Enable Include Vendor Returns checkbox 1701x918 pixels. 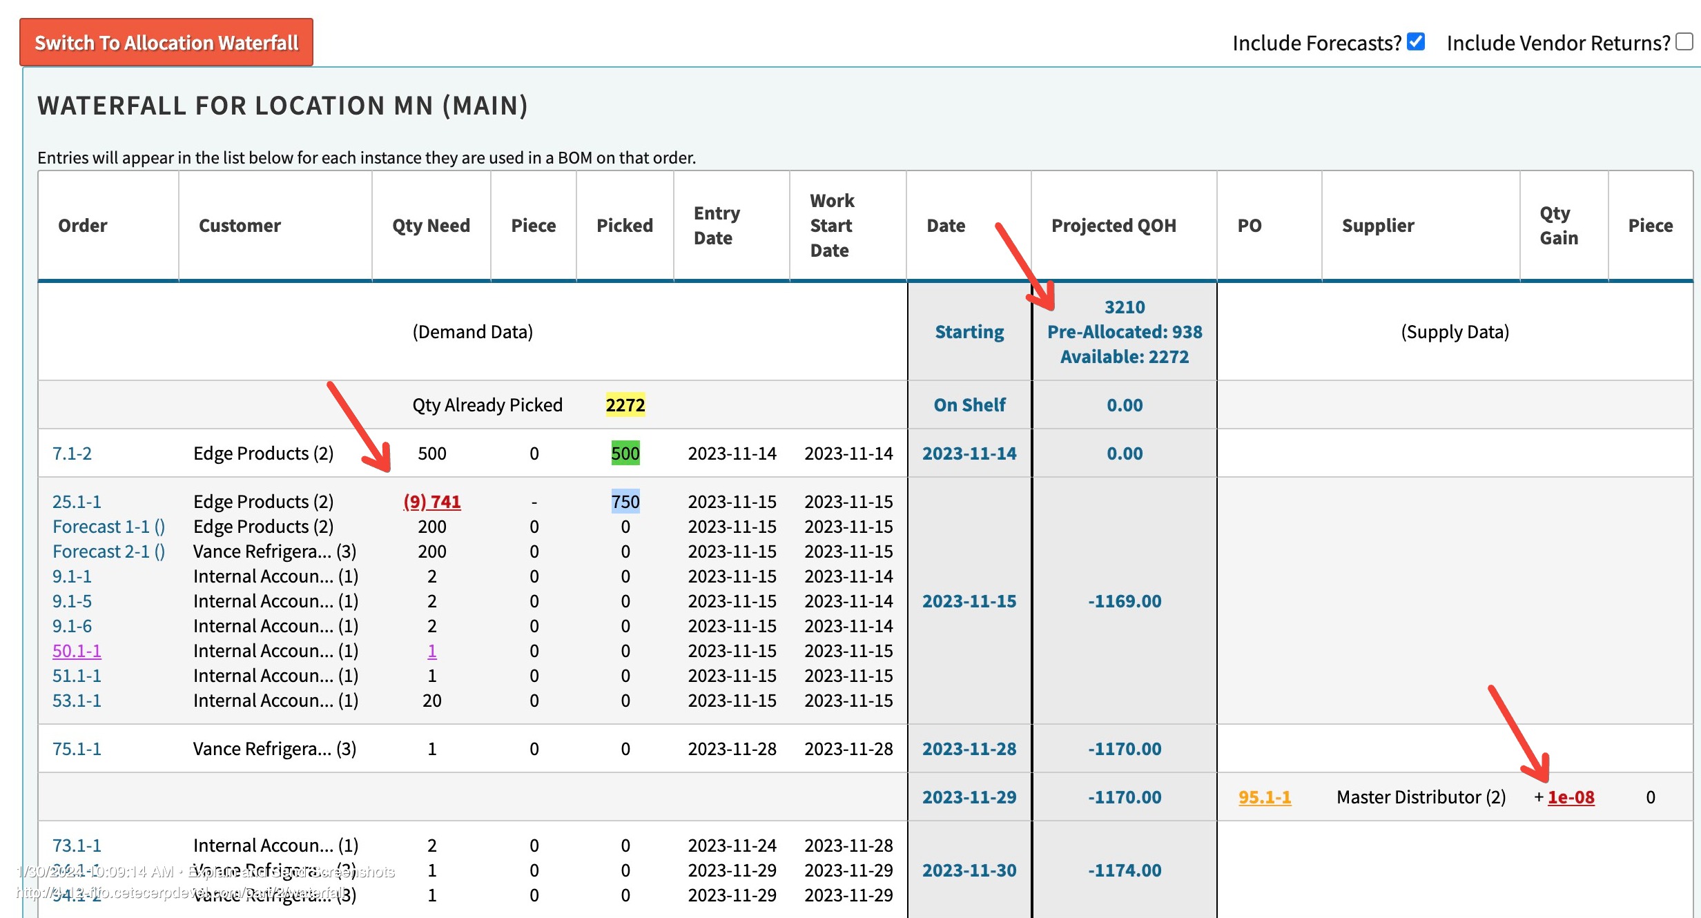[x=1684, y=41]
